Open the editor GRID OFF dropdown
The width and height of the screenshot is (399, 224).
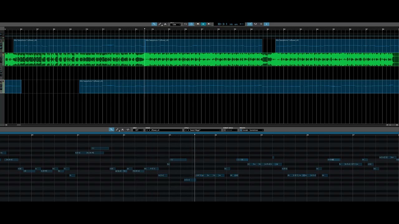coord(138,130)
